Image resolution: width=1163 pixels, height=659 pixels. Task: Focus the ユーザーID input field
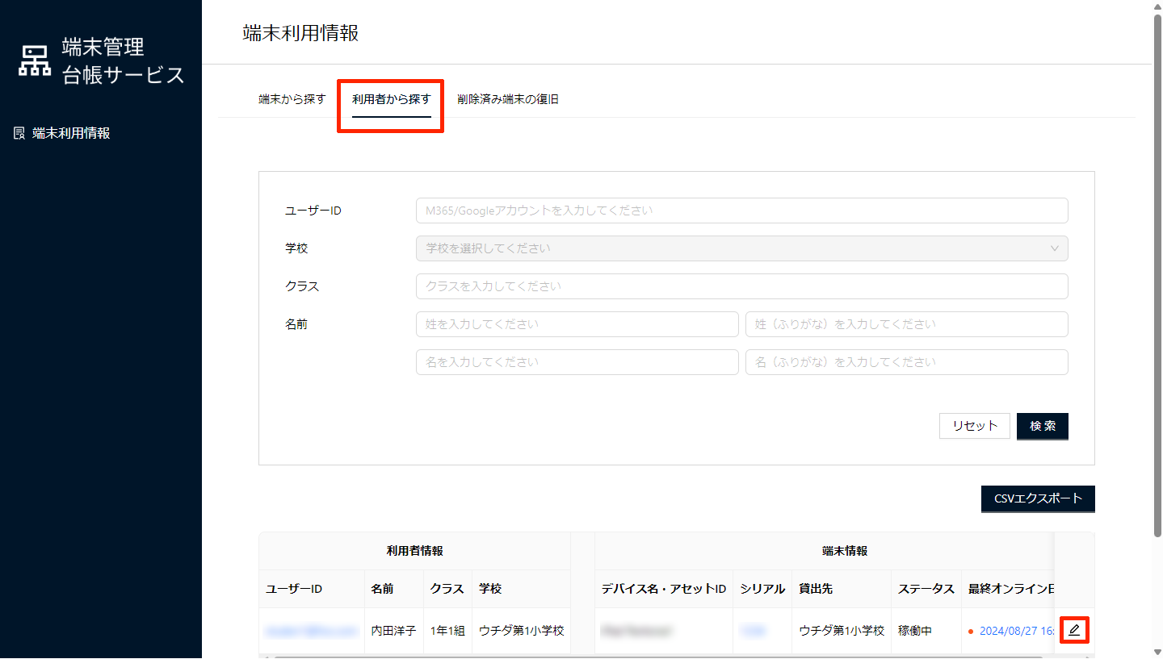741,211
